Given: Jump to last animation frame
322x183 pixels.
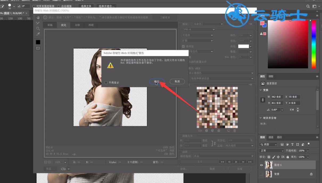Looking at the screenshot, I should (250, 162).
